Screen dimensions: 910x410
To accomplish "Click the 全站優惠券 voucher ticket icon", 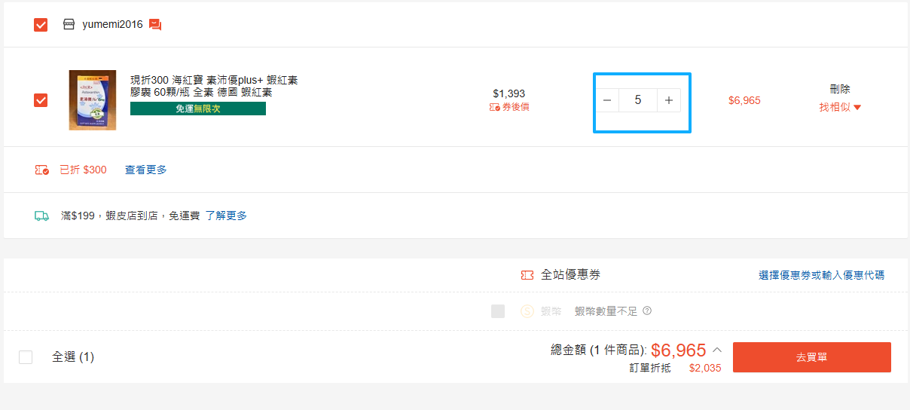I will pyautogui.click(x=527, y=275).
